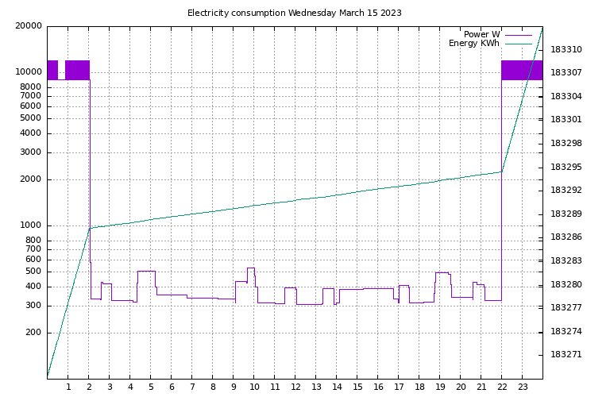Screen dimensions: 610x397
Task: Click the left axis label 20000
Action: 29,26
